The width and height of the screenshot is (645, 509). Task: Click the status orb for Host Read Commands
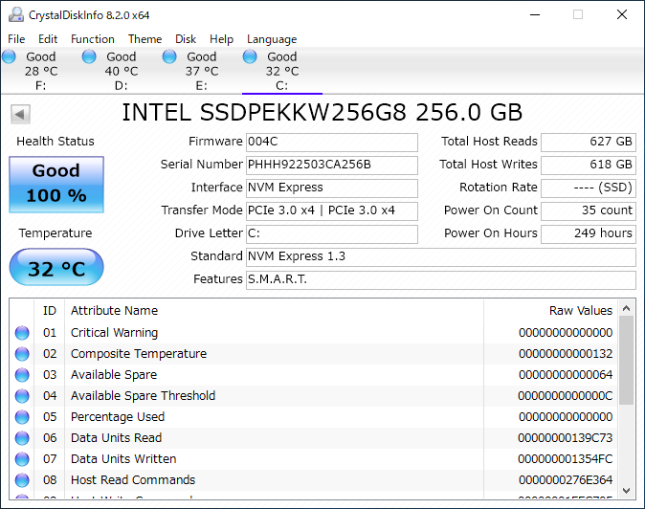coord(22,479)
